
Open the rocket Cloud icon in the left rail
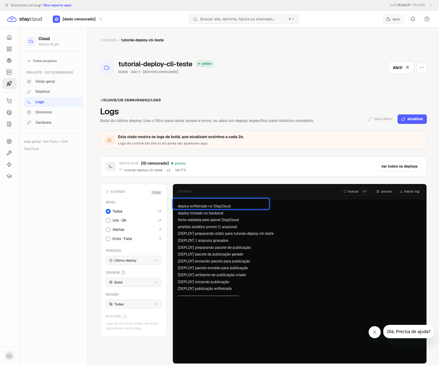9,84
